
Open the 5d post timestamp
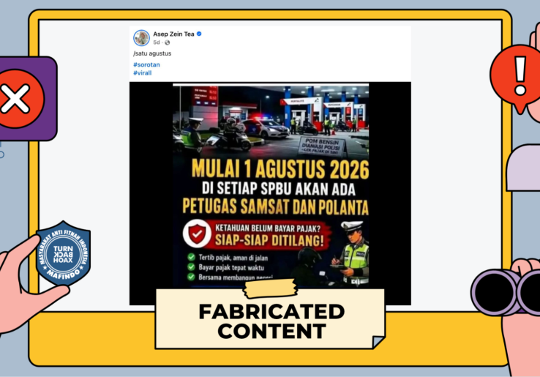157,42
